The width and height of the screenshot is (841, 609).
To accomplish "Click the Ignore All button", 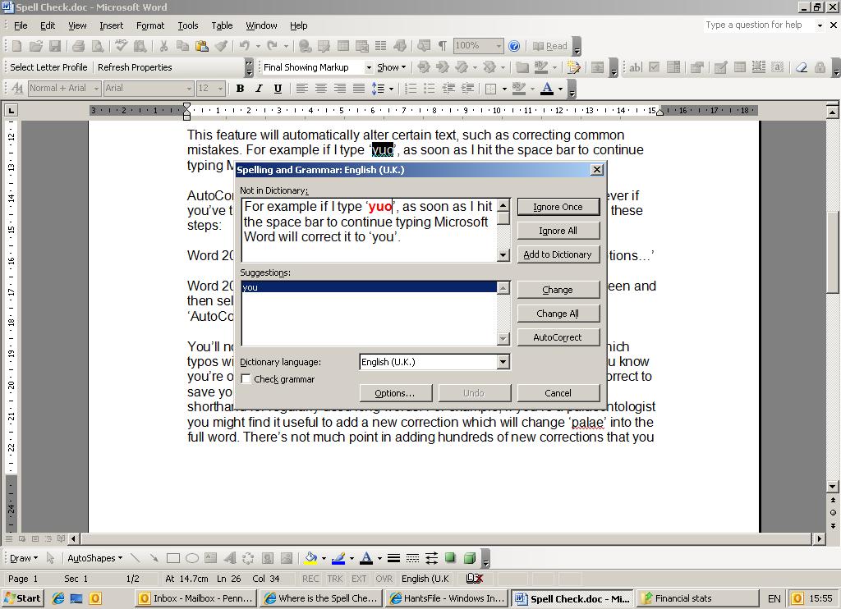I will click(x=558, y=231).
